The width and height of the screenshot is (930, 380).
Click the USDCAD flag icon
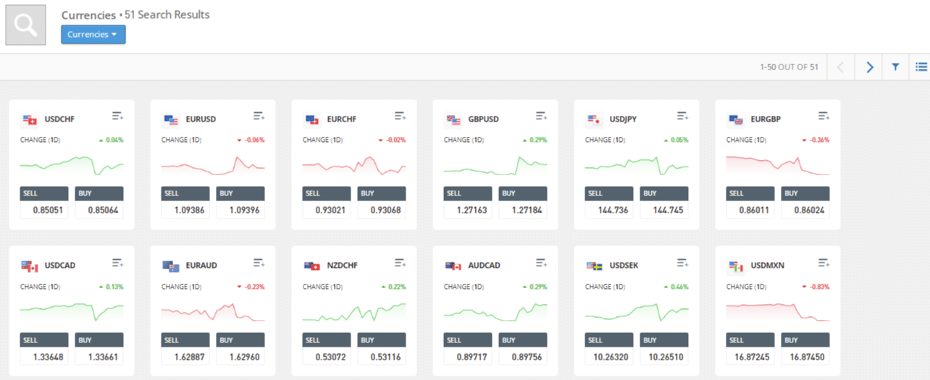pos(30,266)
